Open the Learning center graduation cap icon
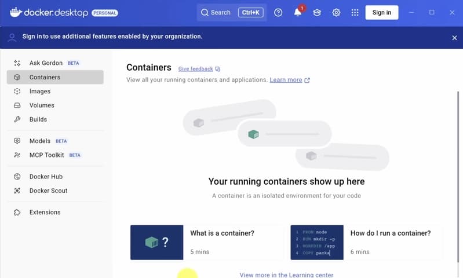The height and width of the screenshot is (278, 463). tap(317, 12)
